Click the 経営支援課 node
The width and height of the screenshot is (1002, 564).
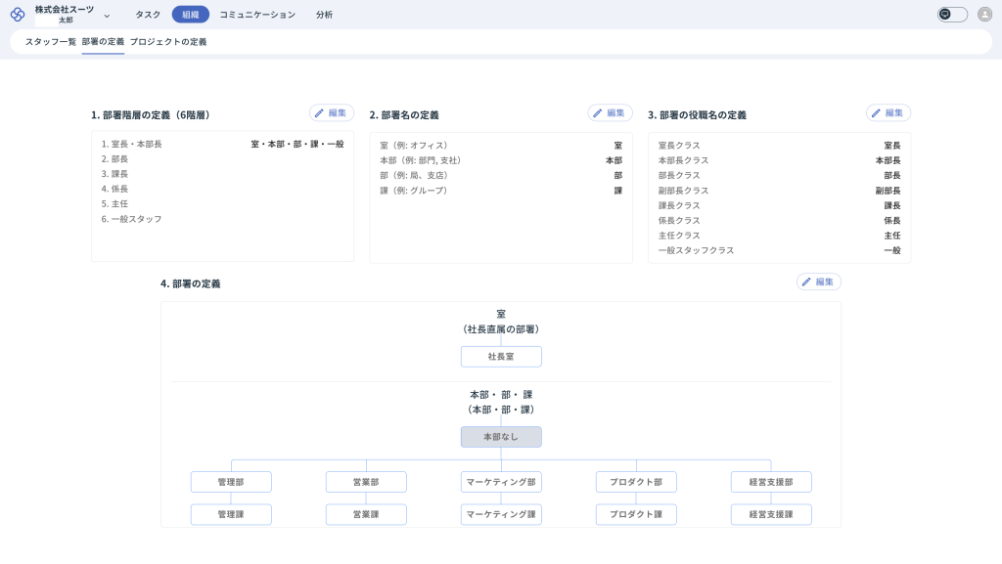771,514
